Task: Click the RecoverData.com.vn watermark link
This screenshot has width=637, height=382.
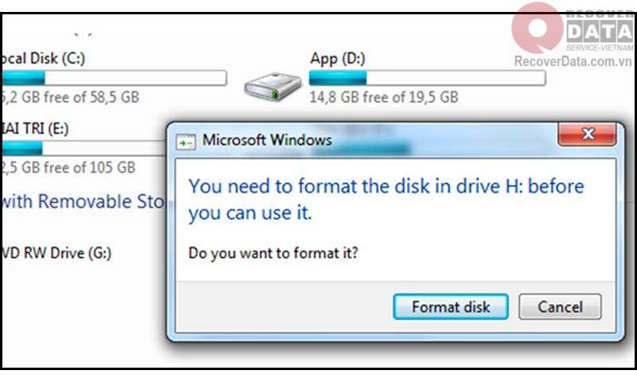Action: [573, 61]
